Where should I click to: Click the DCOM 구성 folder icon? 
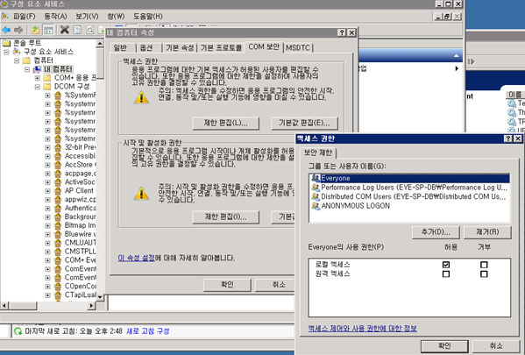tap(47, 87)
